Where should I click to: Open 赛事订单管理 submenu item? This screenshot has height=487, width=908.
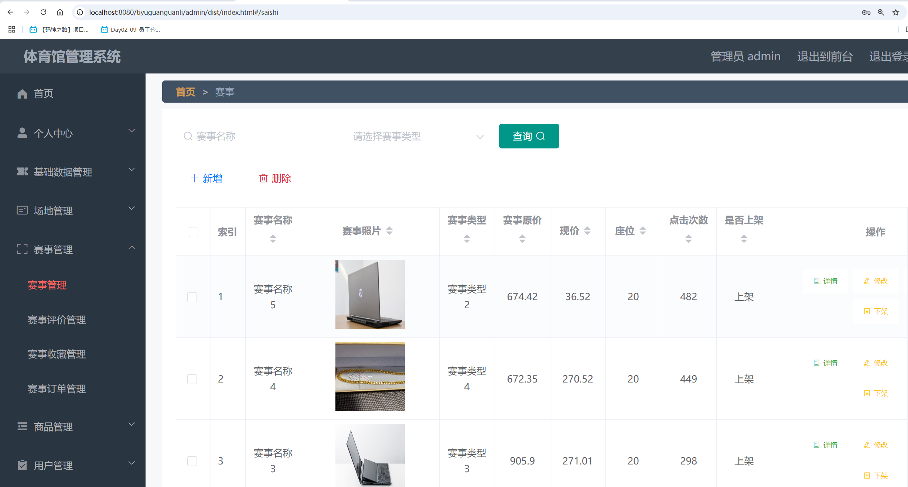coord(57,389)
